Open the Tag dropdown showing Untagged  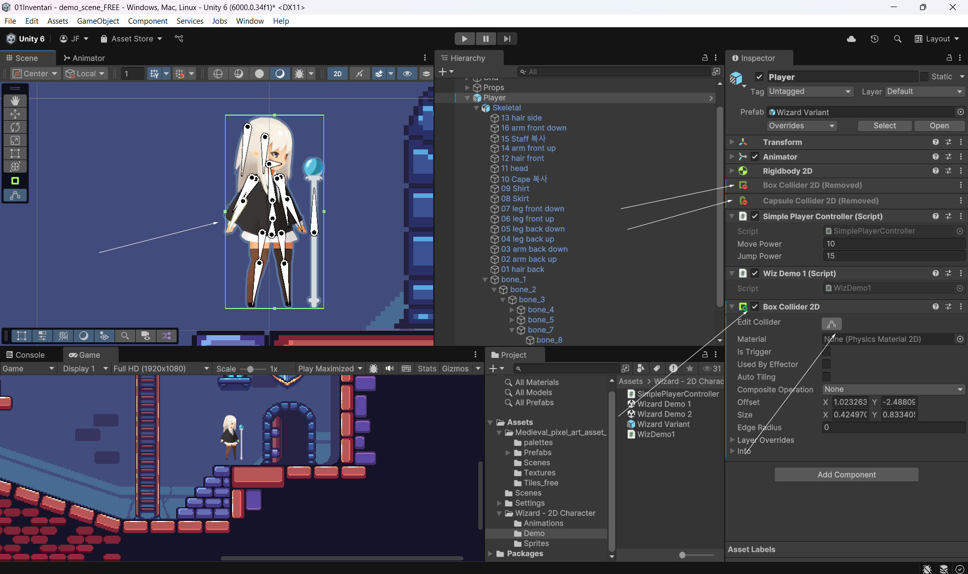[x=810, y=91]
